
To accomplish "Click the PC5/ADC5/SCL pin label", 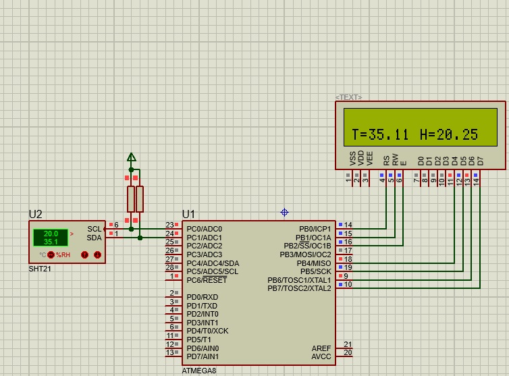I will tap(212, 271).
